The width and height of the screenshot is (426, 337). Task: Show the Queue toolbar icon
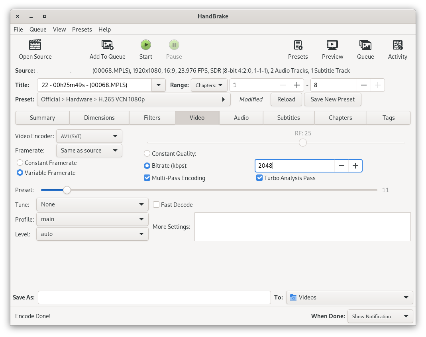(x=365, y=45)
